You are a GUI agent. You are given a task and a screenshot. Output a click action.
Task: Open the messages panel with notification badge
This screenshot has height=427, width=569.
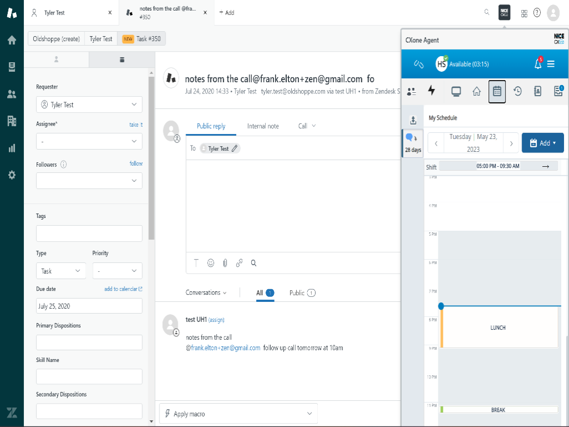click(558, 91)
